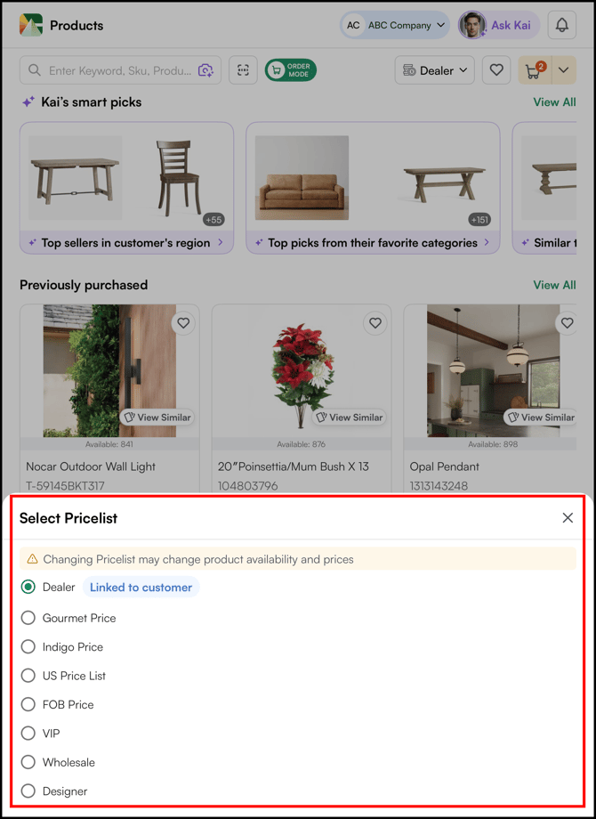The height and width of the screenshot is (819, 596).
Task: Favorite the Poinsettia/Mum Bush product
Action: coord(375,323)
